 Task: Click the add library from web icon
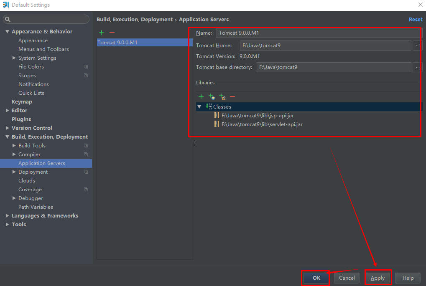[x=212, y=96]
